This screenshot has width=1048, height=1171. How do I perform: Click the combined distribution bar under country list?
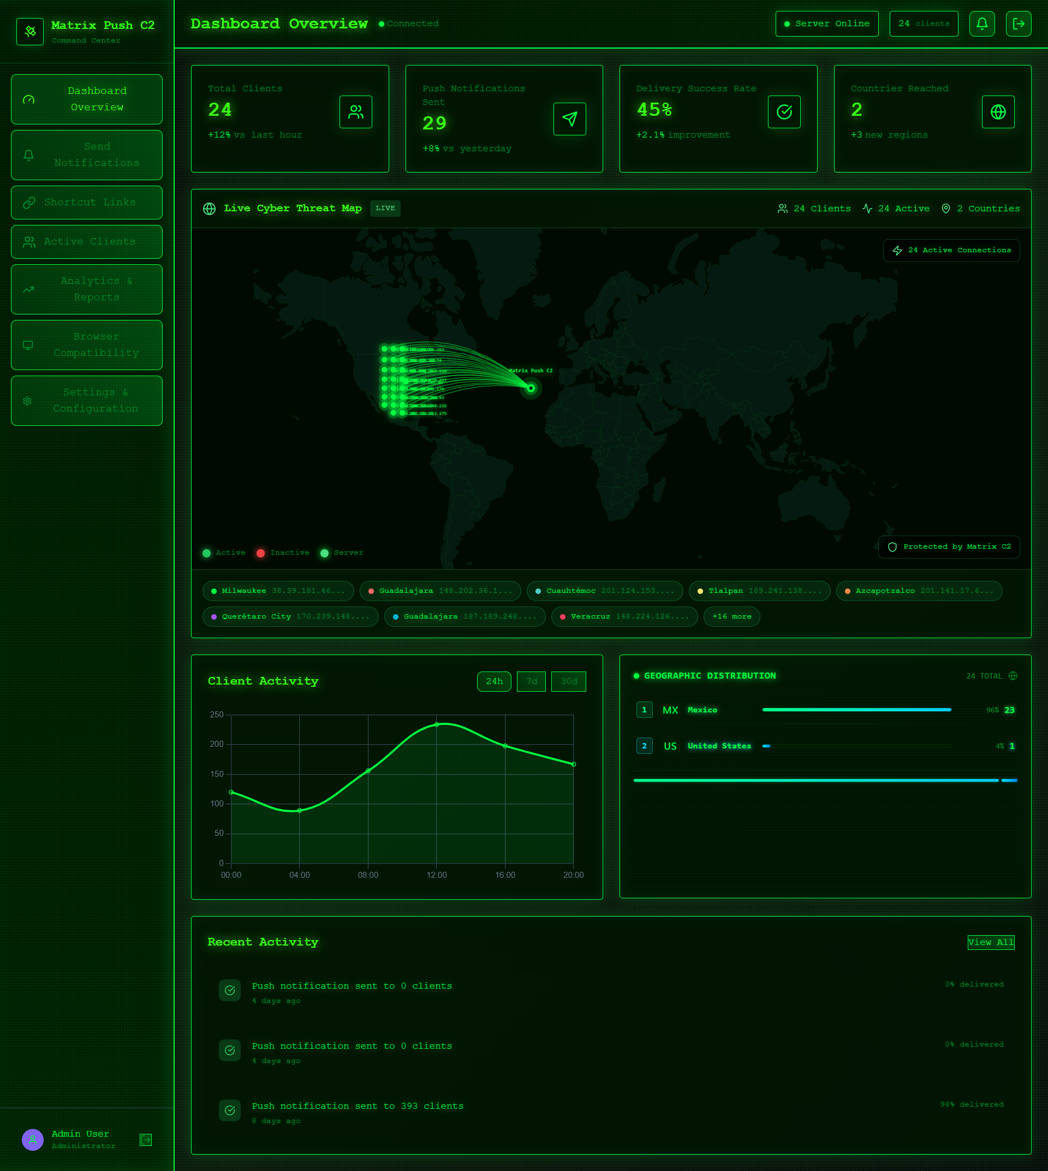click(x=825, y=781)
